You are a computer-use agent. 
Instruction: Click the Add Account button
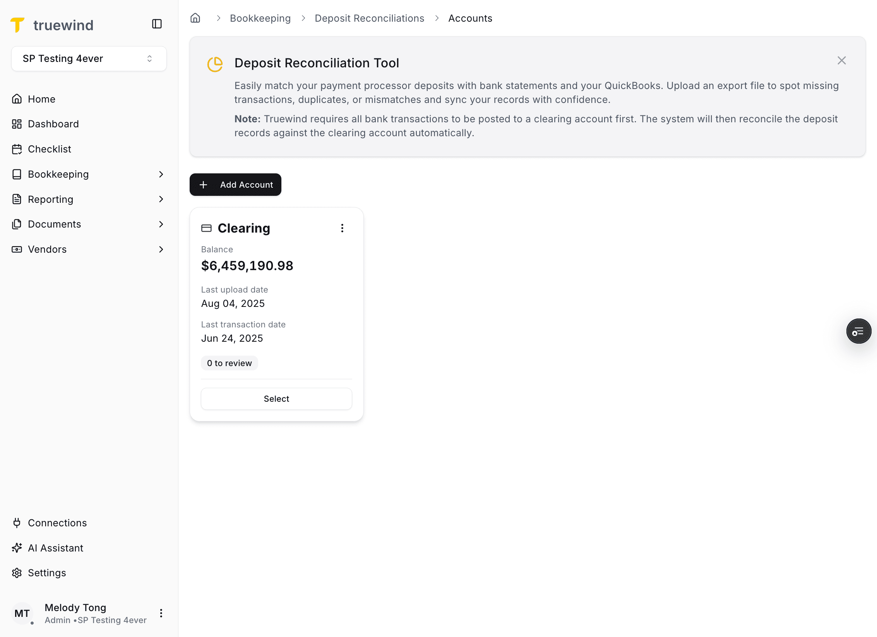point(235,185)
